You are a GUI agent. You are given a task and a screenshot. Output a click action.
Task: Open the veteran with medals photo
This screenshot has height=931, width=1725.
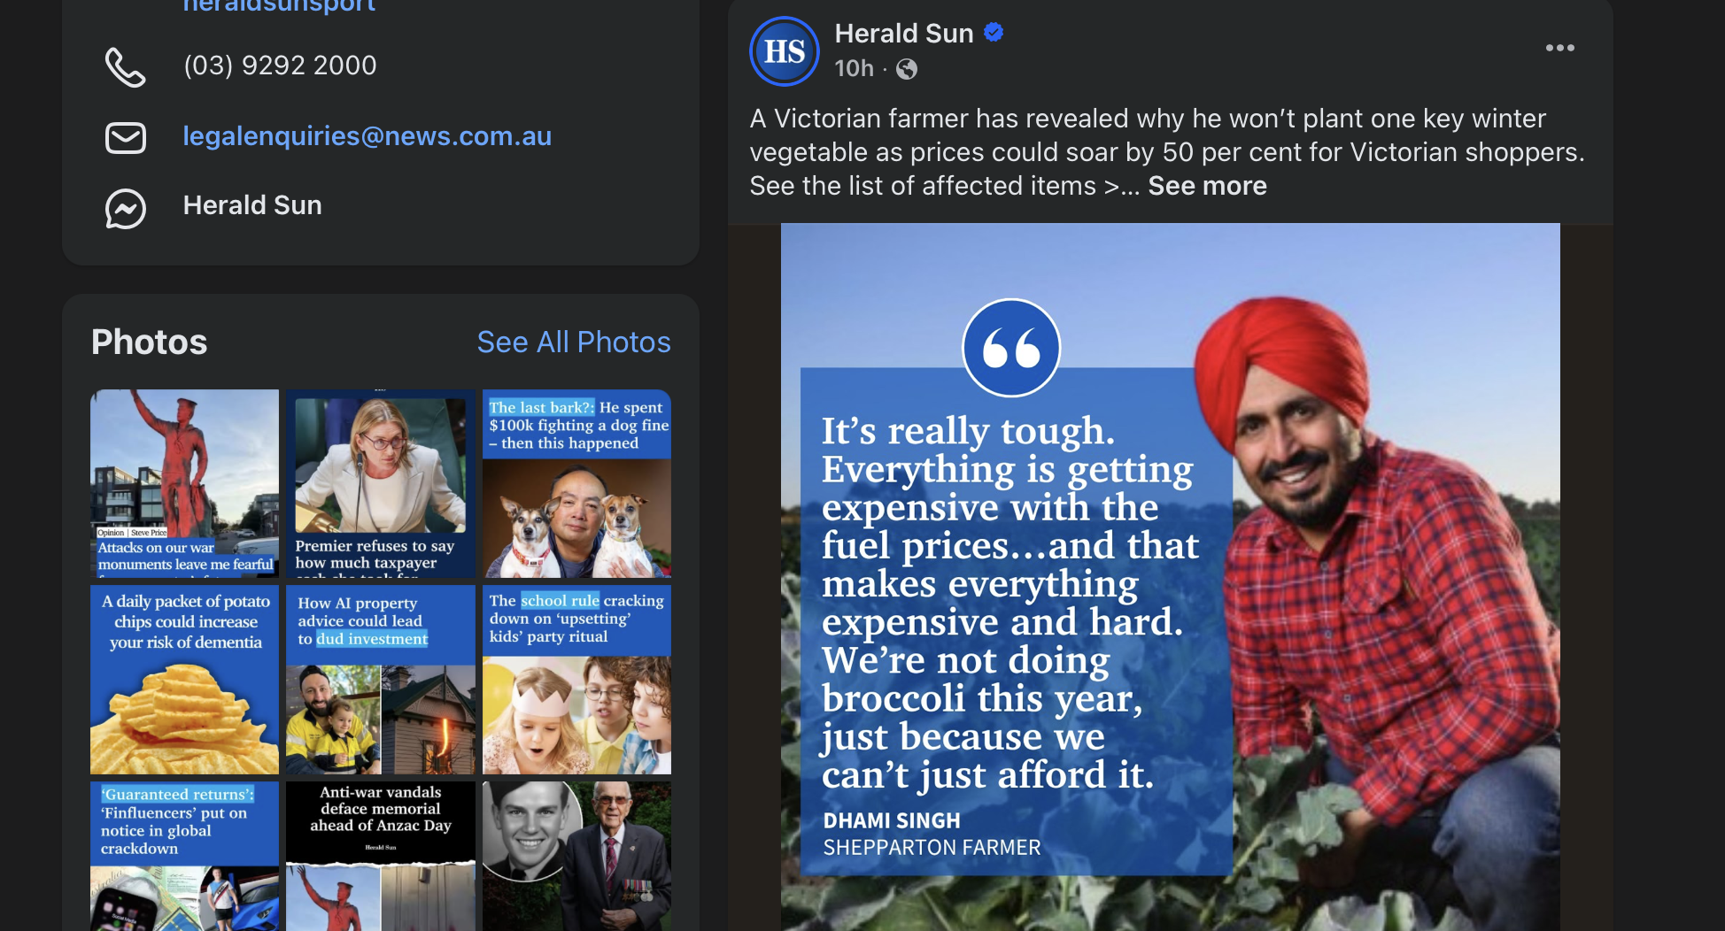pos(576,856)
